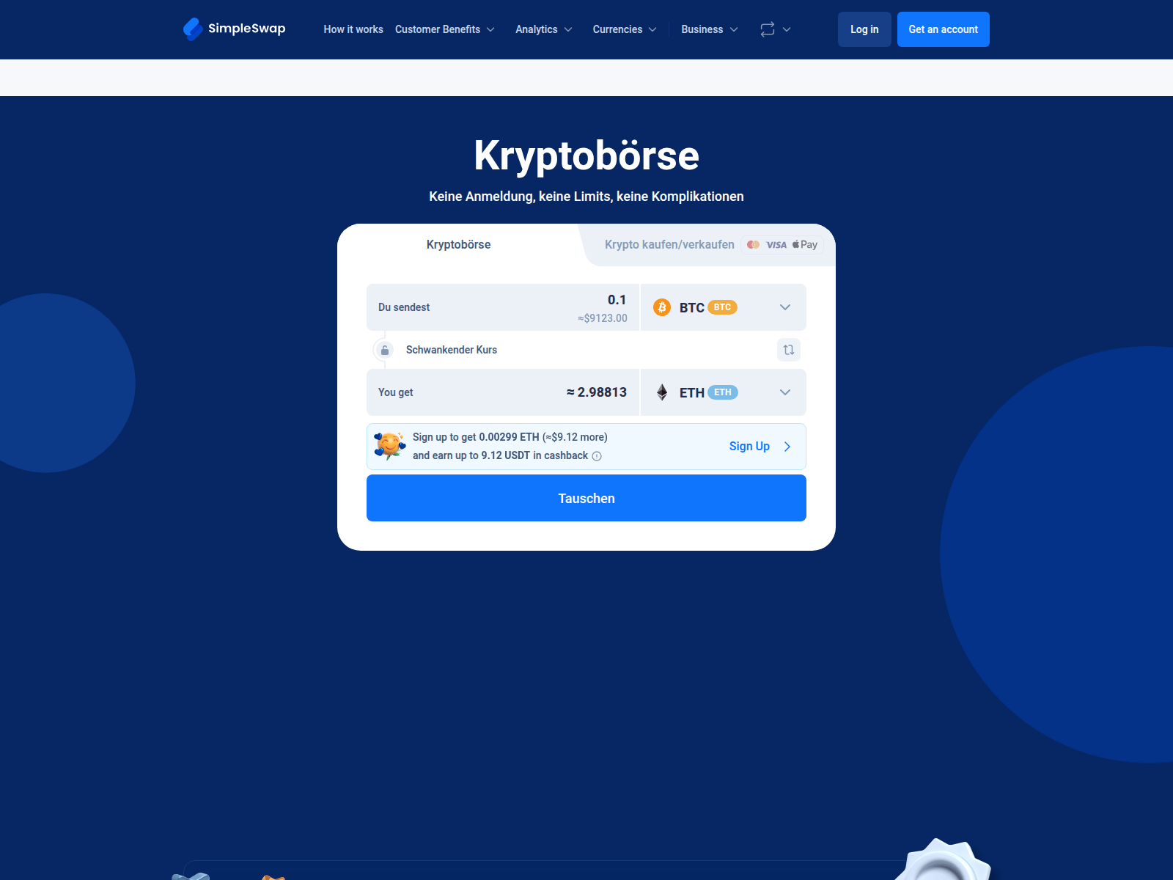
Task: Click the smiling mascot icon in signup banner
Action: (389, 446)
